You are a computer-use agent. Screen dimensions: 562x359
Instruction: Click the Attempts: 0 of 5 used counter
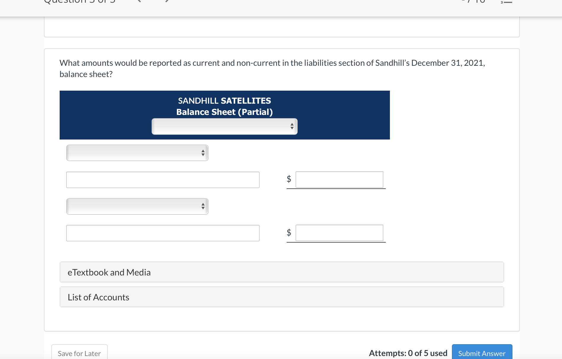click(408, 353)
